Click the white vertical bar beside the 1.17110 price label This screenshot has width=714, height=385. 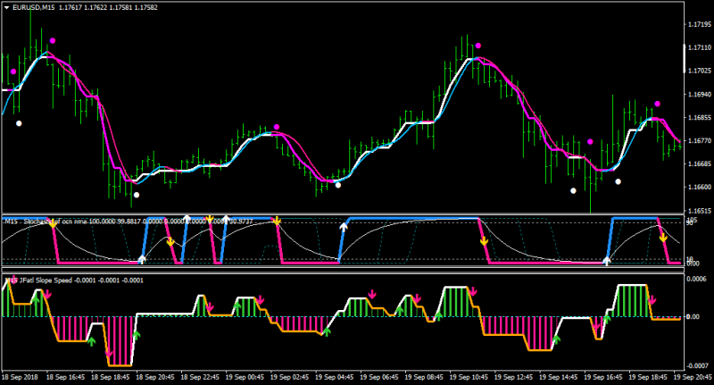[685, 58]
